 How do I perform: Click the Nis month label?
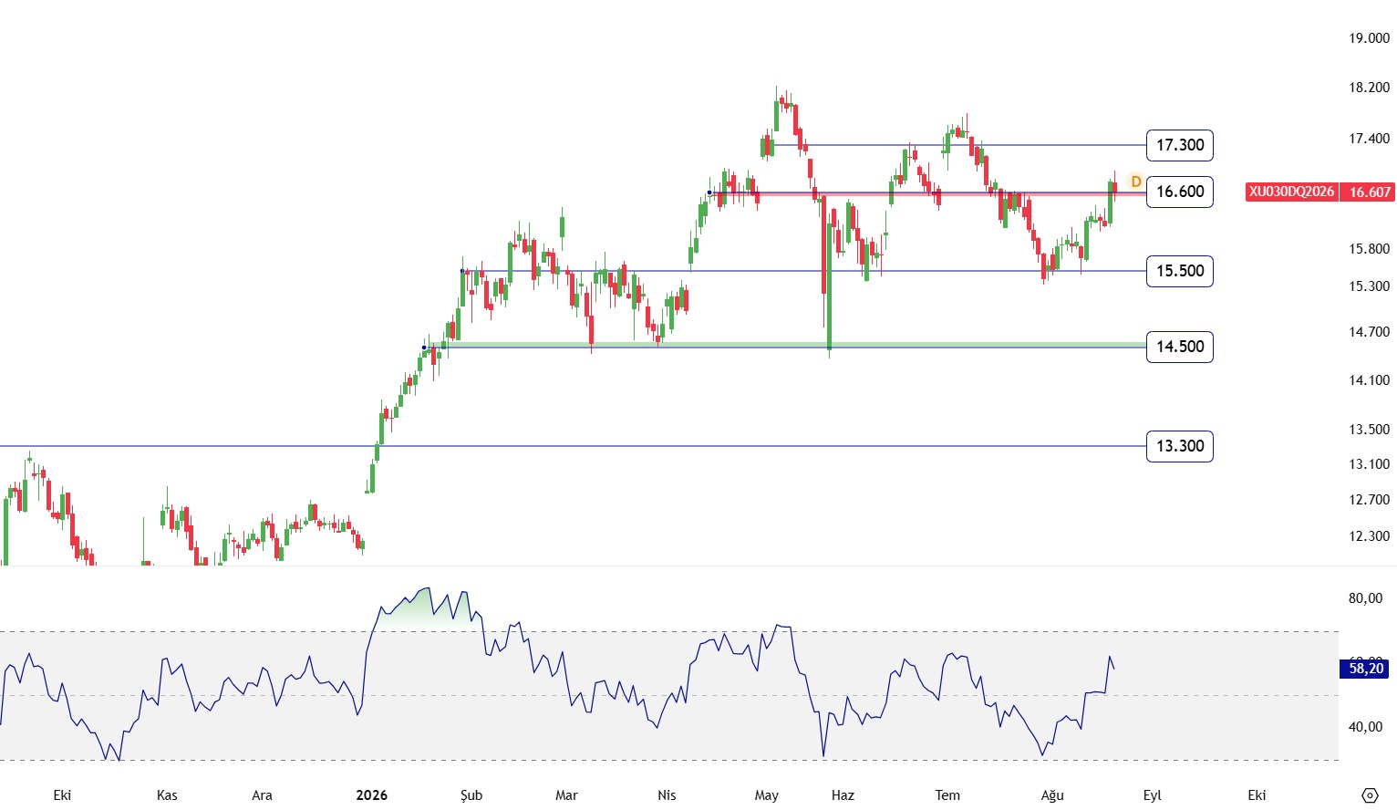667,795
